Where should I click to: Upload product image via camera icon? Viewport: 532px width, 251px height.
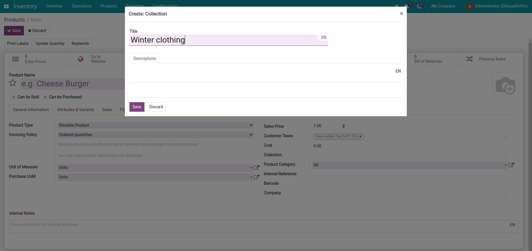505,85
